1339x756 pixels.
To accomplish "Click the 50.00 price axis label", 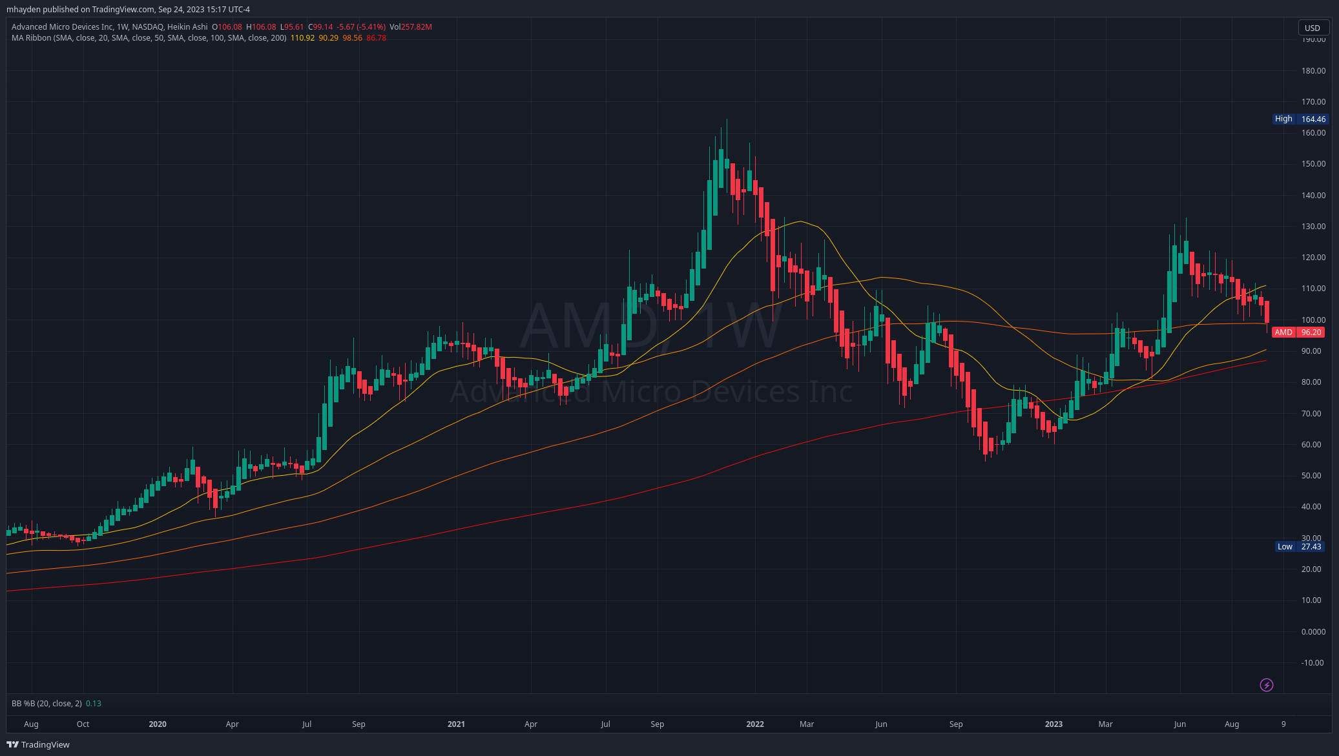I will (1311, 476).
